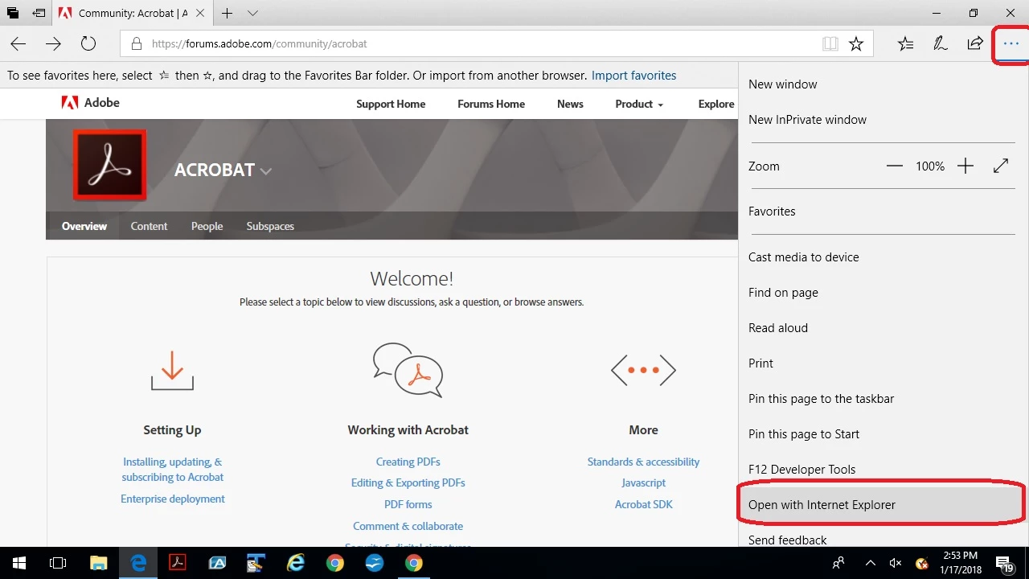Refresh the page with the reload icon
1029x579 pixels.
click(88, 44)
